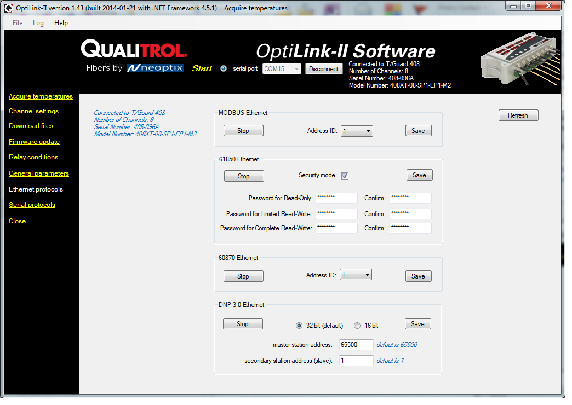
Task: Click the OptiLink-II app icon in title bar
Action: (8, 8)
